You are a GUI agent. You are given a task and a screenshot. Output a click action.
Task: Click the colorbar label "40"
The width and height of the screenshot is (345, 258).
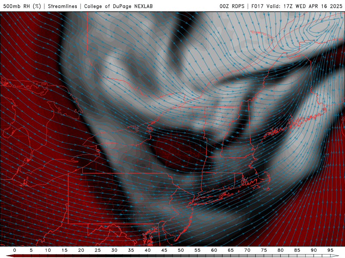[147, 250]
